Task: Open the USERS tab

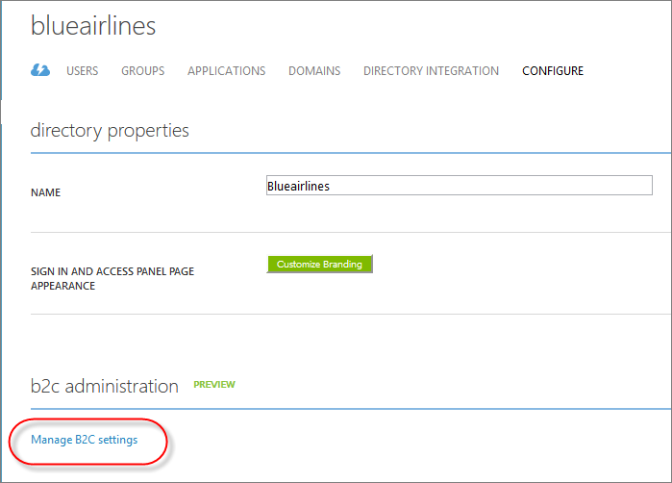Action: click(x=83, y=71)
